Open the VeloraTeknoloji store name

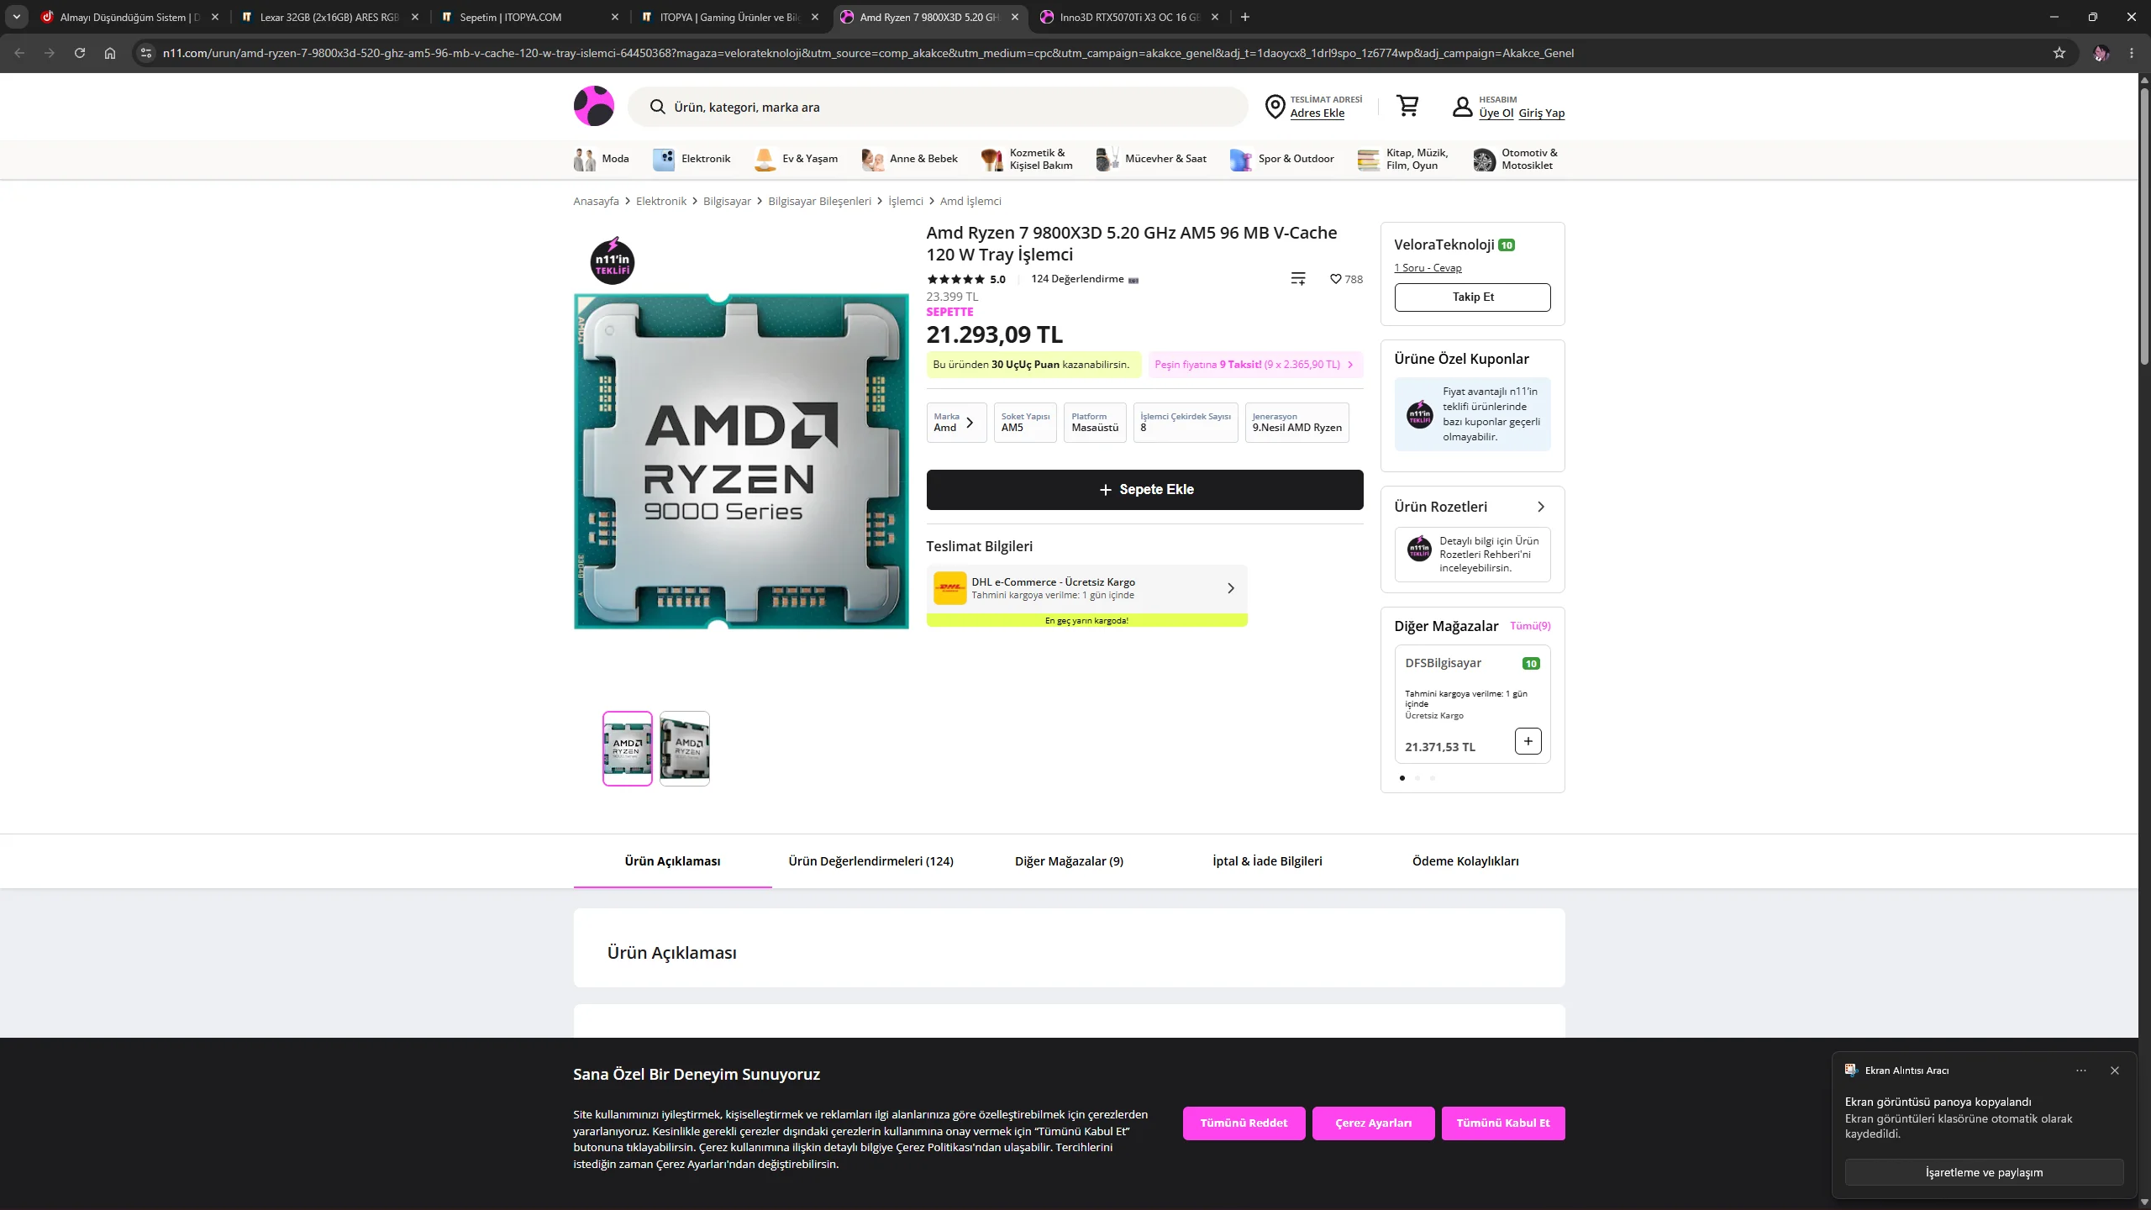point(1444,245)
